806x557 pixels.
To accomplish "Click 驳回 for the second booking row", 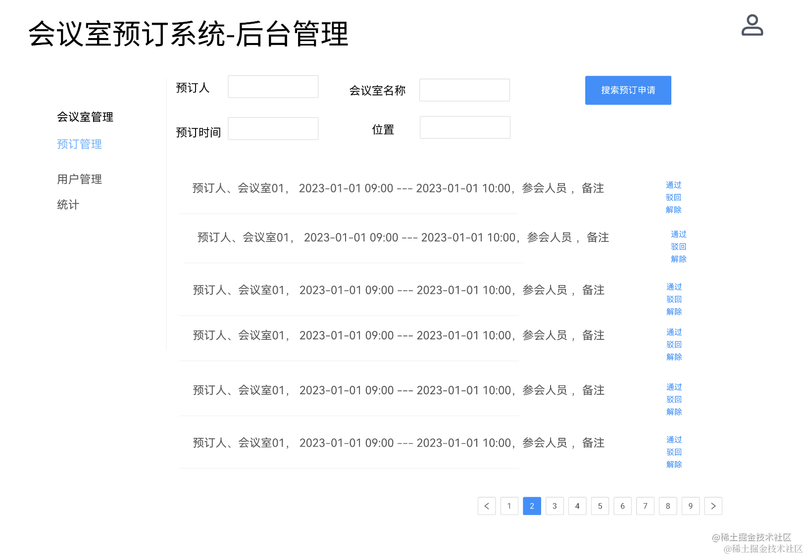I will pyautogui.click(x=679, y=246).
